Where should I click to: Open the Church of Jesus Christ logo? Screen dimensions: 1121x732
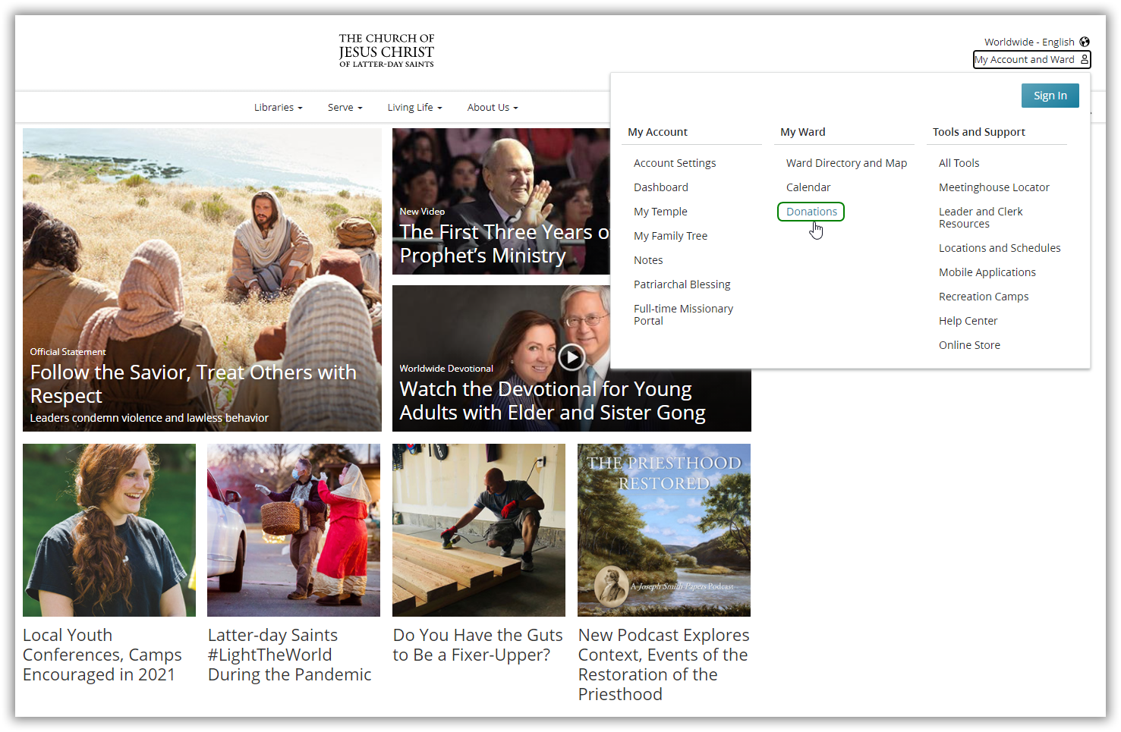pyautogui.click(x=386, y=50)
